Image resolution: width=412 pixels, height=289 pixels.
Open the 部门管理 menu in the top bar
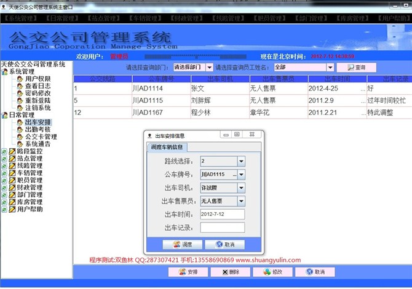(x=311, y=18)
